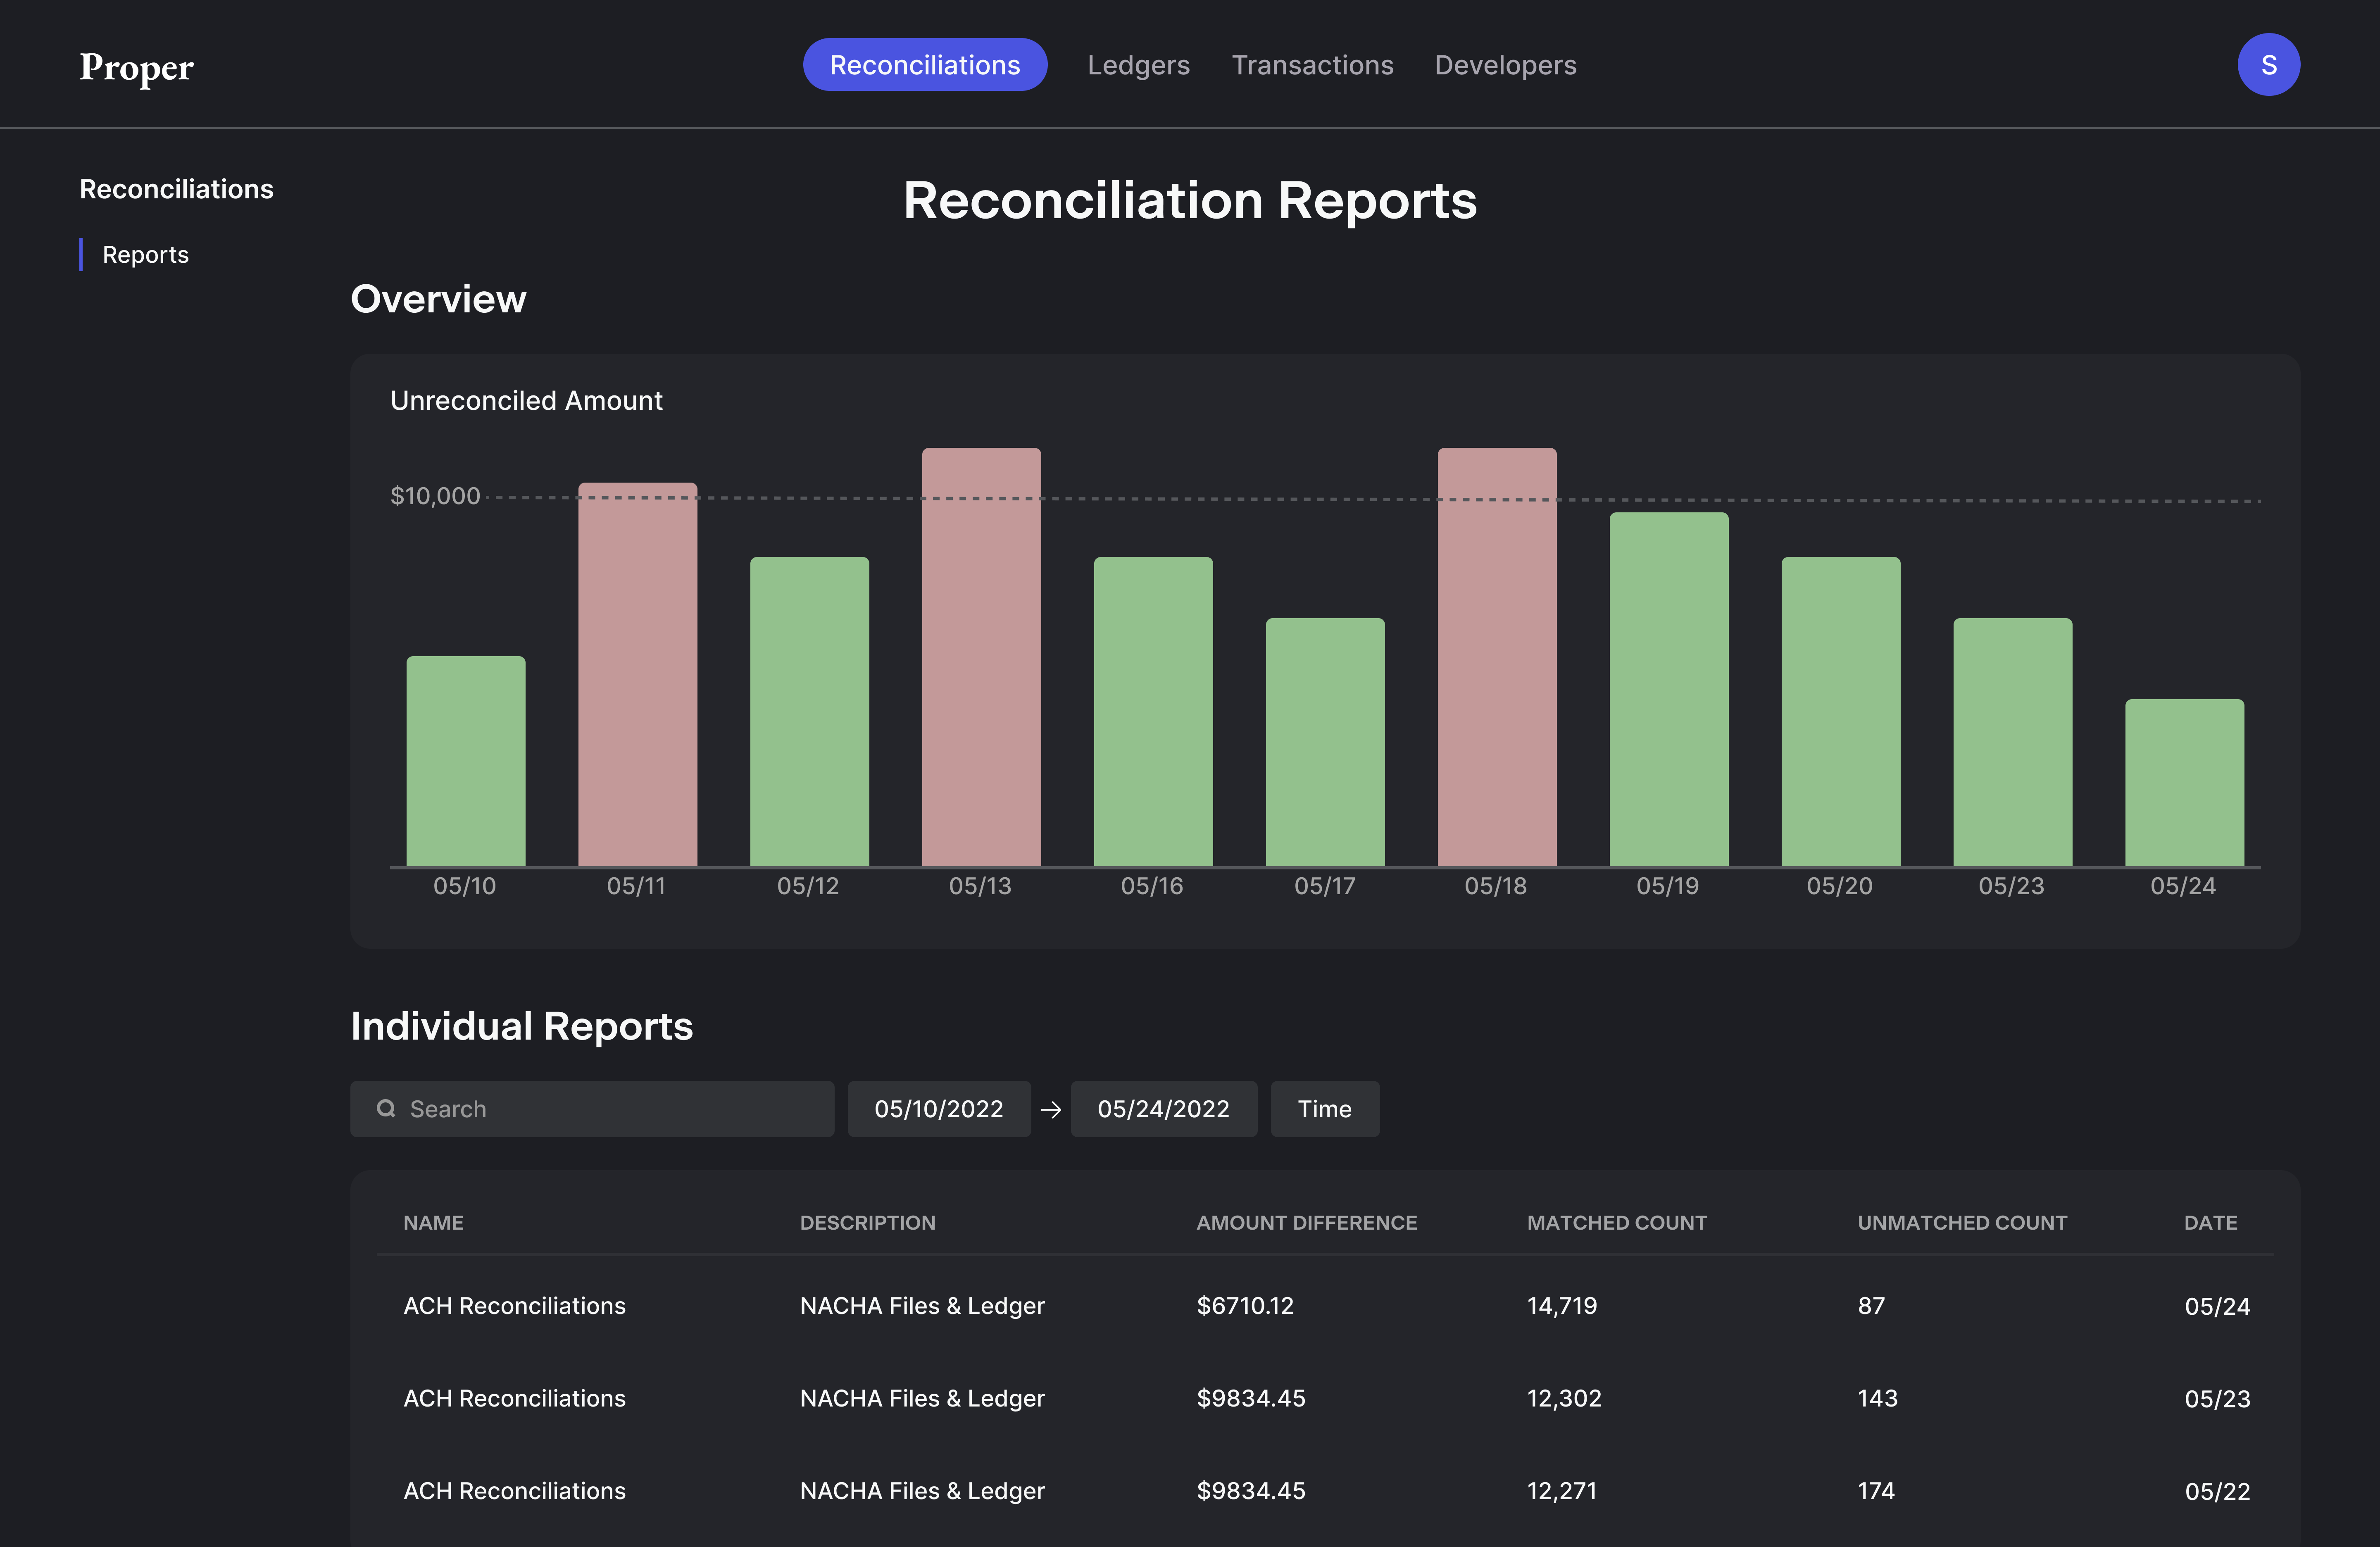Expand the Time filter dropdown
This screenshot has width=2380, height=1547.
[1323, 1108]
